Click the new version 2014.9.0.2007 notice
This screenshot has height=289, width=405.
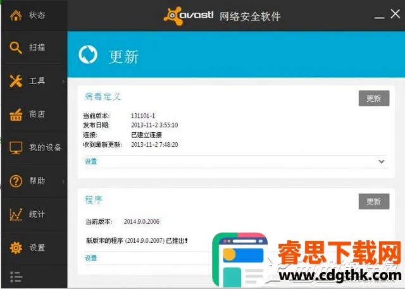tap(137, 241)
